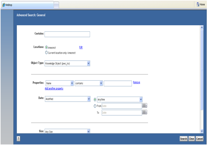
Task: Focus the Contains text field
Action: [x=67, y=34]
